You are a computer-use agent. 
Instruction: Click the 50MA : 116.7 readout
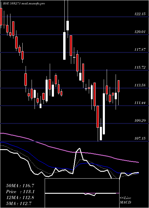(x=20, y=186)
